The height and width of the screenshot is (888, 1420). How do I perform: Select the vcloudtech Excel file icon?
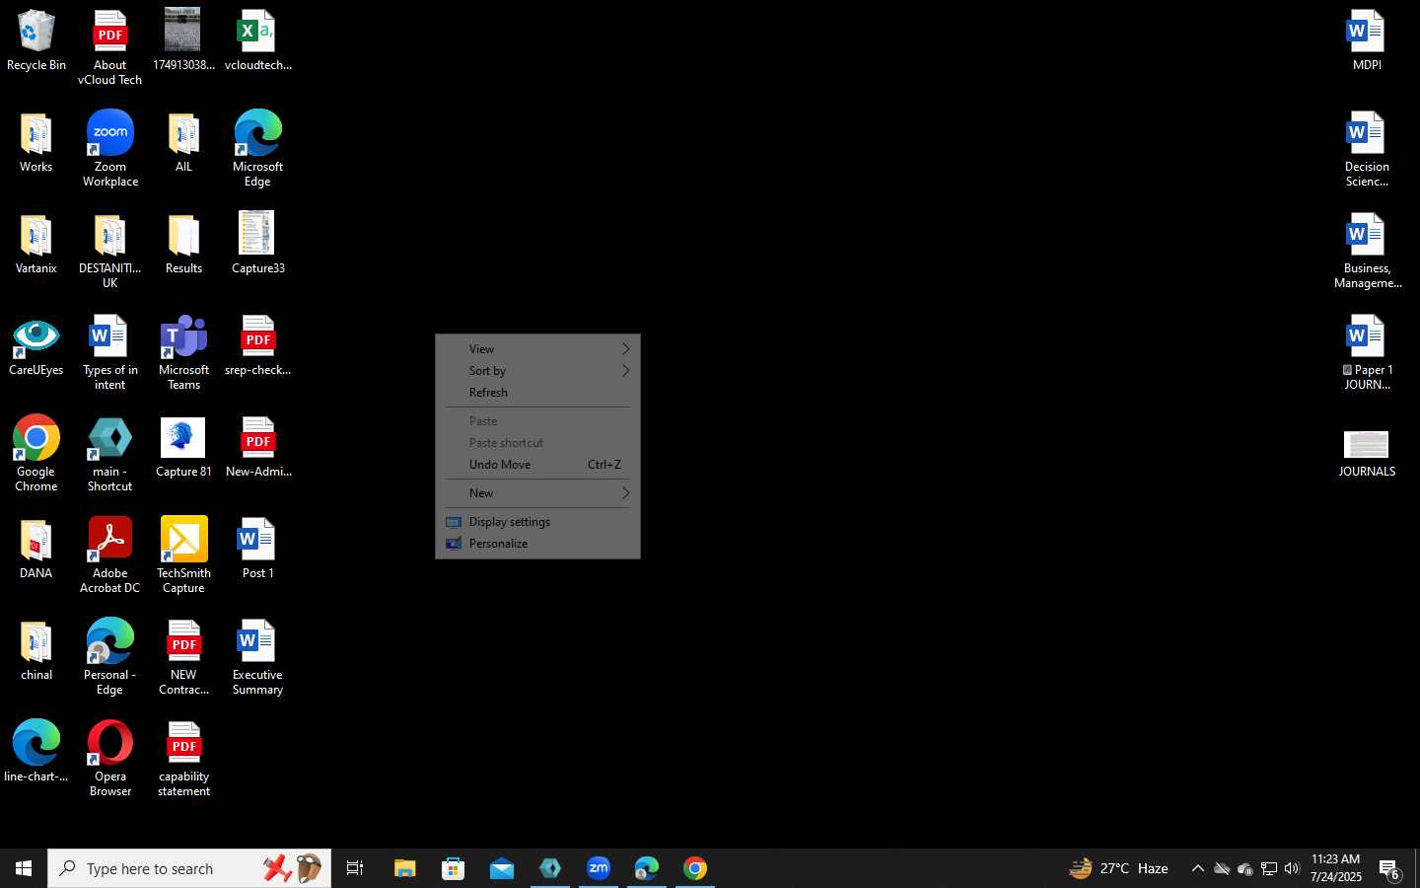pyautogui.click(x=258, y=41)
